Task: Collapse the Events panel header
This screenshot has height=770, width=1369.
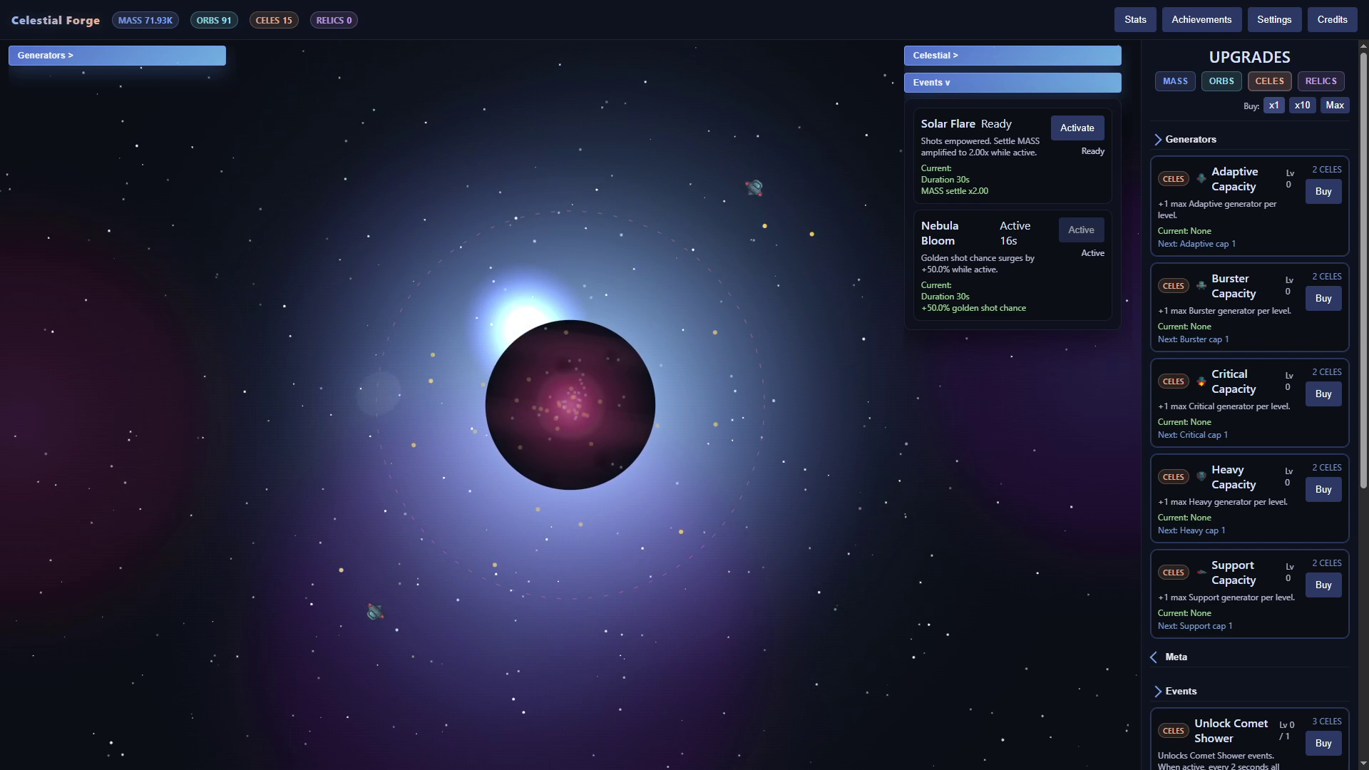Action: [1012, 83]
